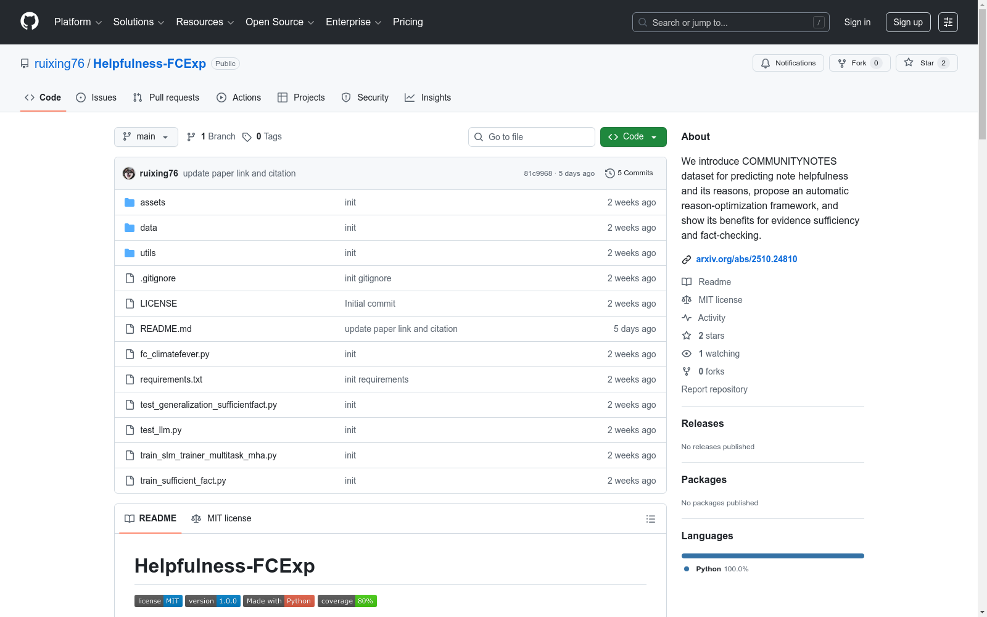This screenshot has width=987, height=617.
Task: Click the eye icon beside watching
Action: (687, 354)
